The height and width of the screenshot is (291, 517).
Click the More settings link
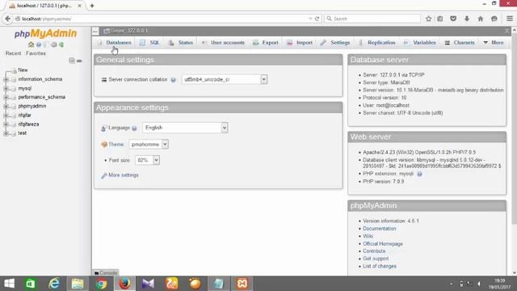pos(124,175)
